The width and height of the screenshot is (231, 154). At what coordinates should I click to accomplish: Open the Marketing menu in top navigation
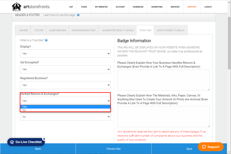pyautogui.click(x=157, y=7)
